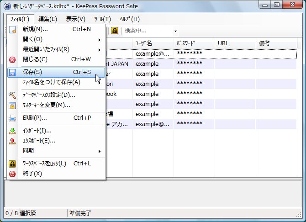This screenshot has height=222, width=306.
Task: Click the printer icon beside 印刷(P)
Action: 12,118
